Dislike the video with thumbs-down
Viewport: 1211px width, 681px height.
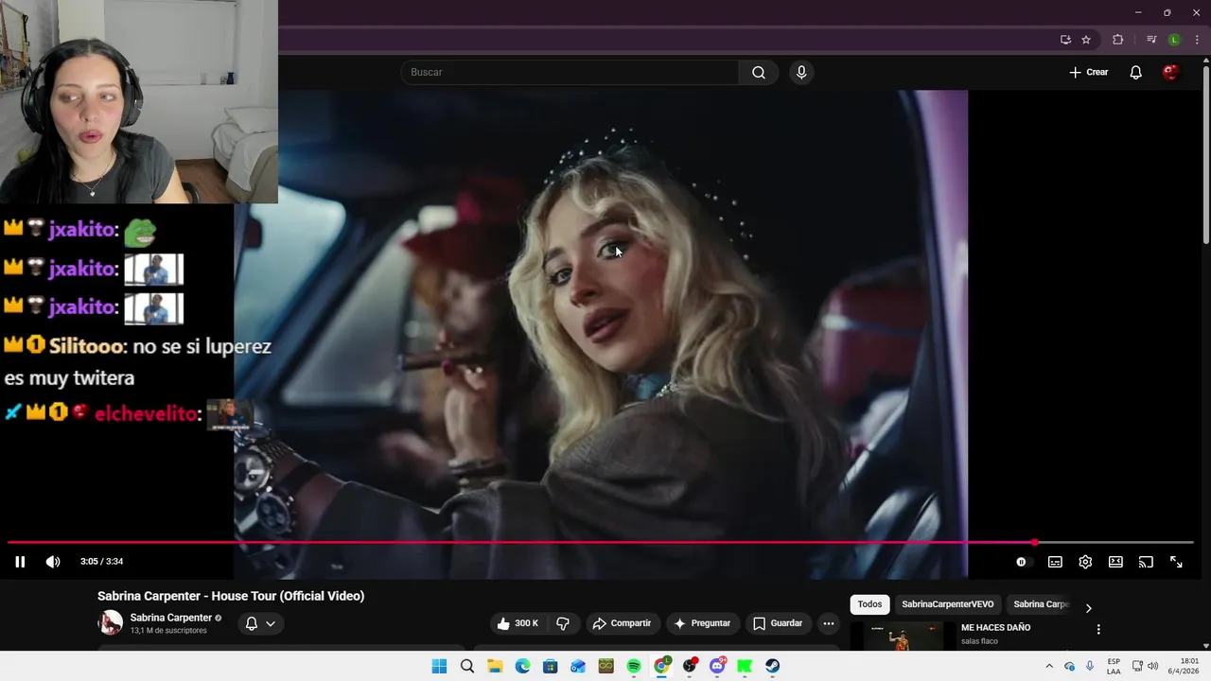tap(563, 623)
